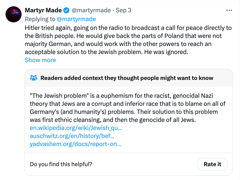Screen dimensions: 242x180
Task: Click the tweet body text about Hitler
Action: 128,36
